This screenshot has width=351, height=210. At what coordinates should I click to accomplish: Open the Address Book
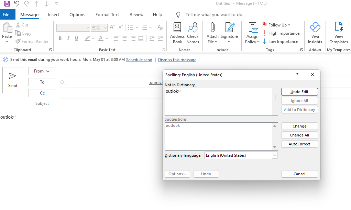[x=177, y=33]
